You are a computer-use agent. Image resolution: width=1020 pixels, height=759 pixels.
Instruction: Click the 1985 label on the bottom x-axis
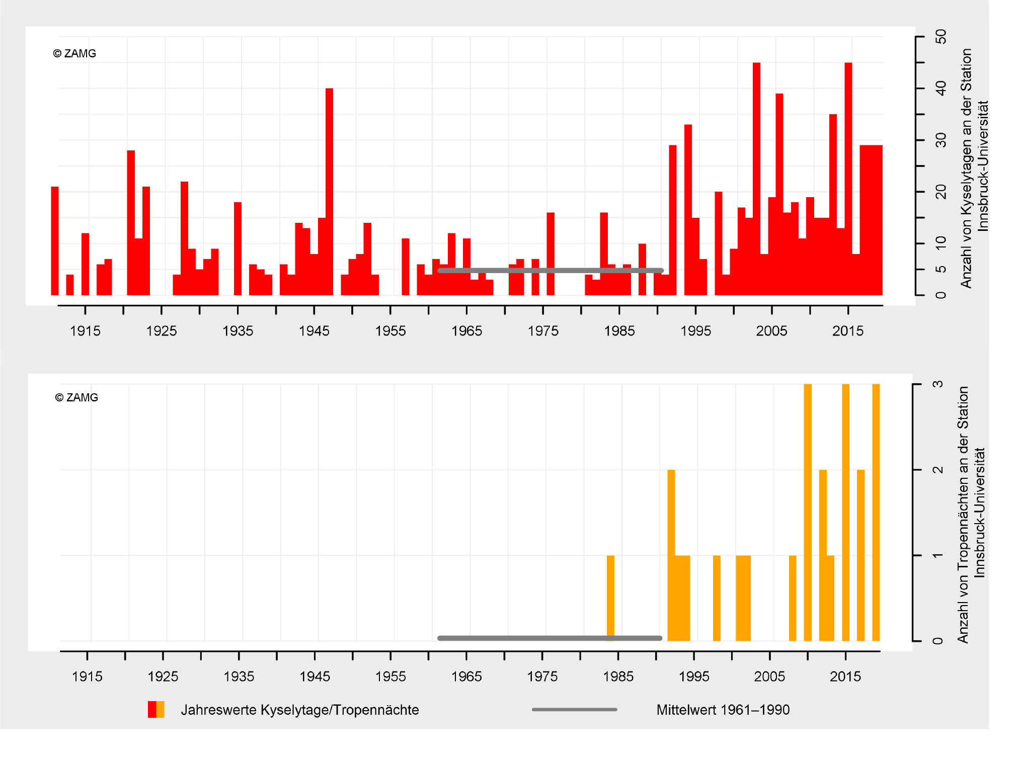coord(618,677)
